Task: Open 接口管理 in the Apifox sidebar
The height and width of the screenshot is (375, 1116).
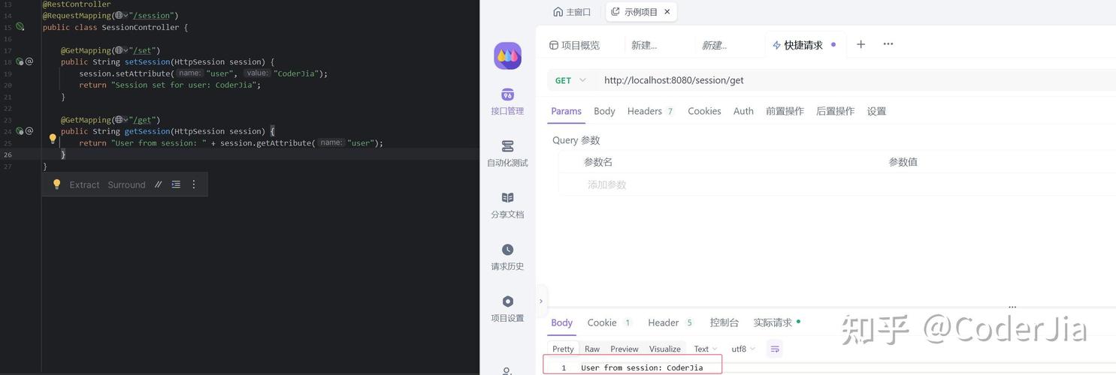Action: point(507,102)
